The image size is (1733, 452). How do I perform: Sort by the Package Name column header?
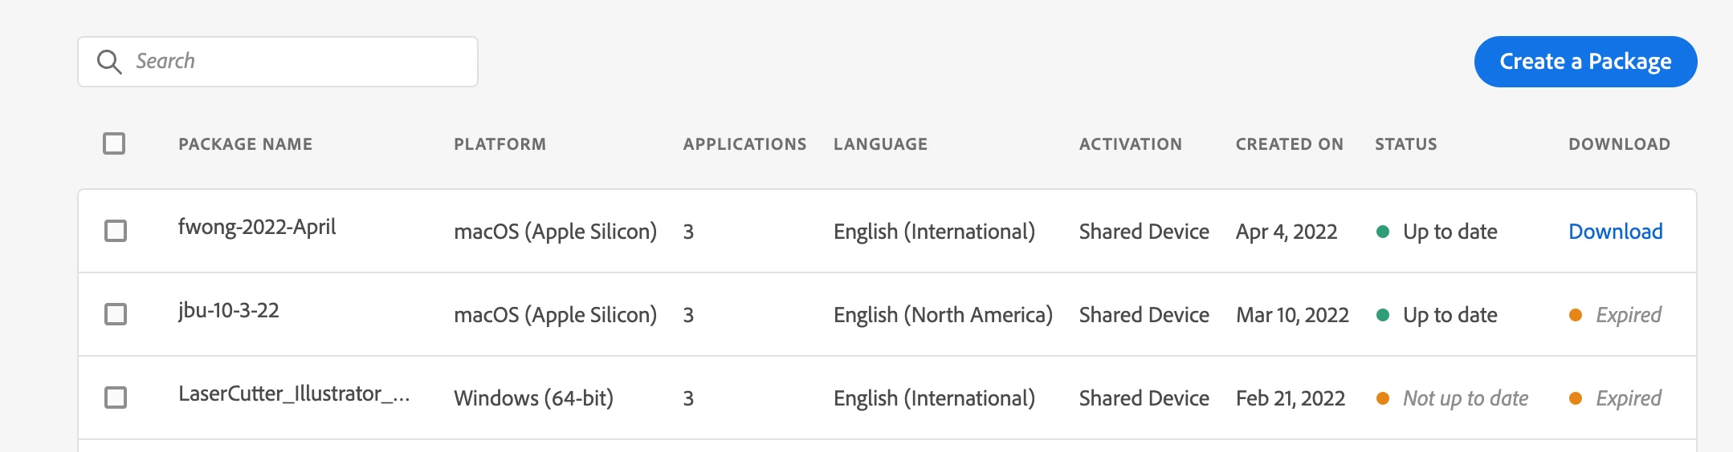(x=246, y=144)
